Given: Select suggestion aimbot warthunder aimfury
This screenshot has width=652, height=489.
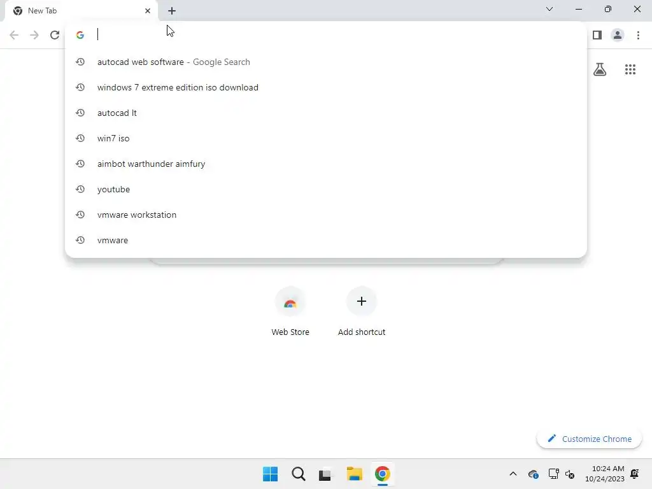Looking at the screenshot, I should (x=326, y=164).
